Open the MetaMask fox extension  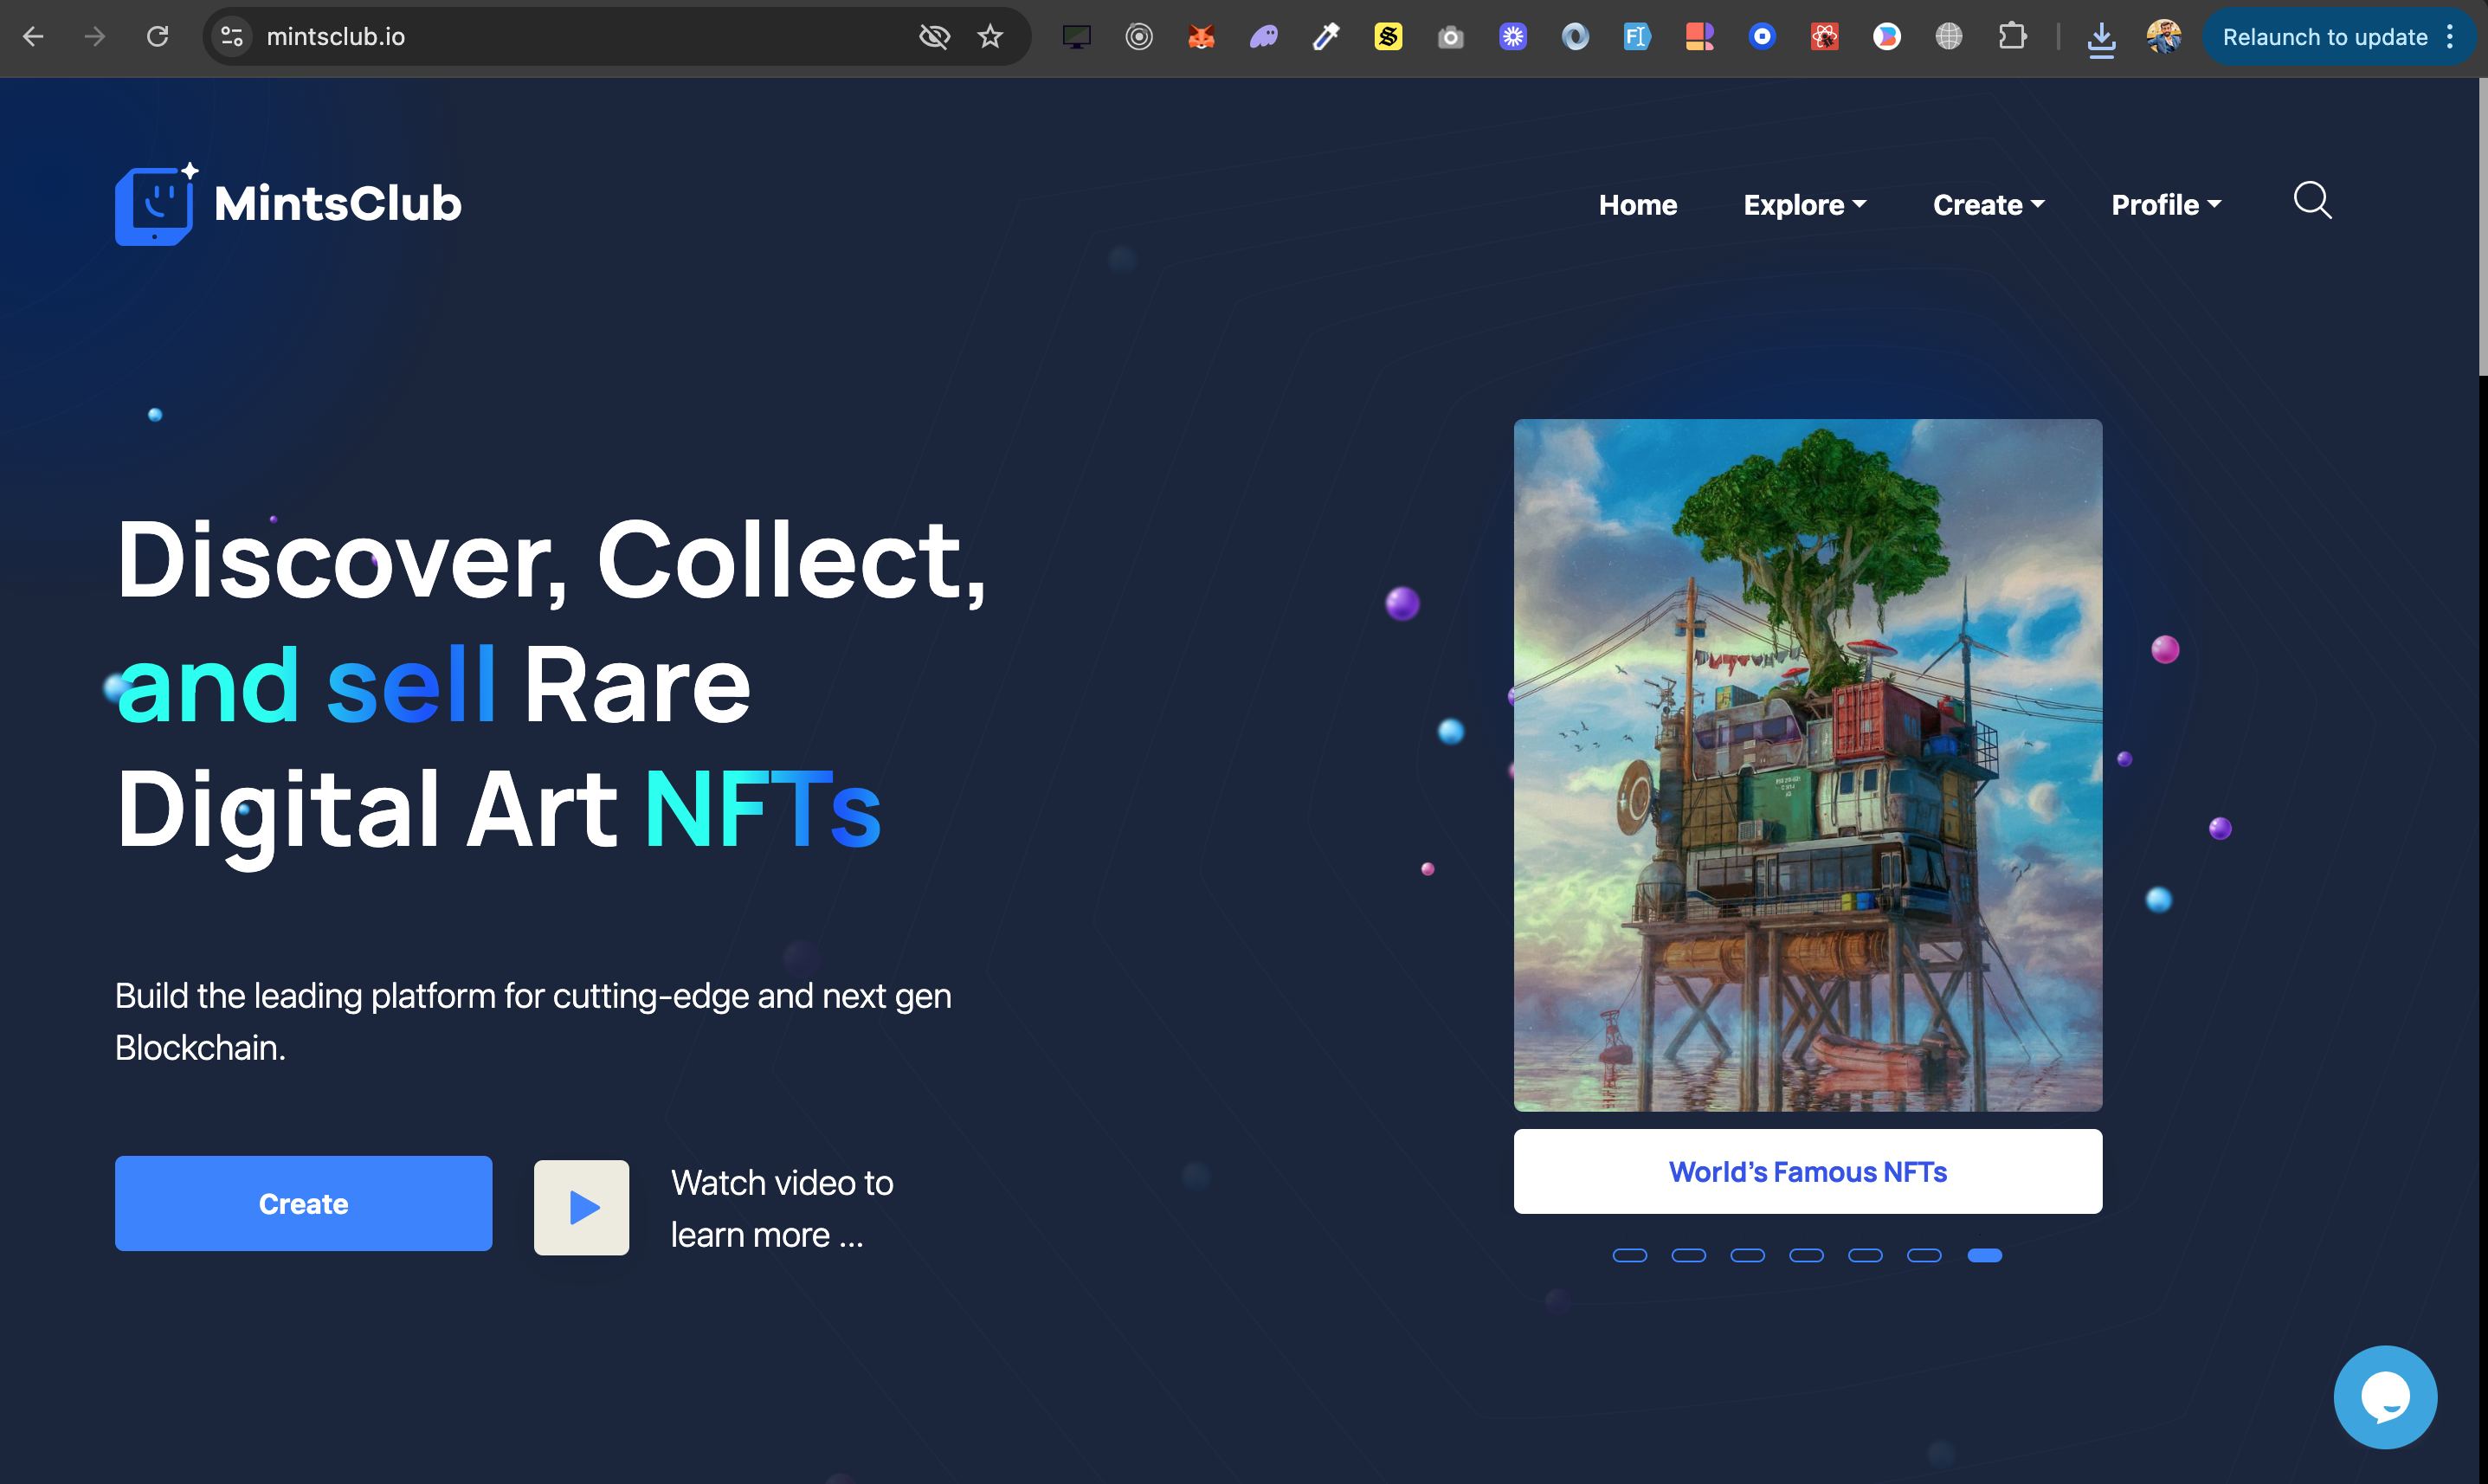[x=1202, y=37]
